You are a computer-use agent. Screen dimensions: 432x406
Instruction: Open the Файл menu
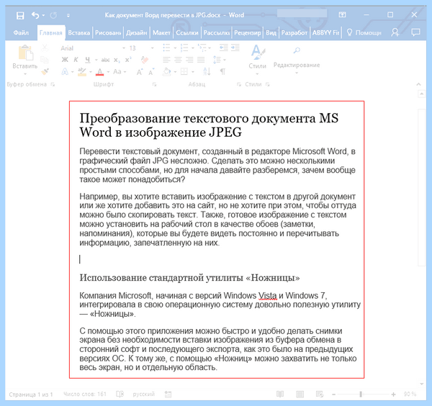click(x=21, y=33)
